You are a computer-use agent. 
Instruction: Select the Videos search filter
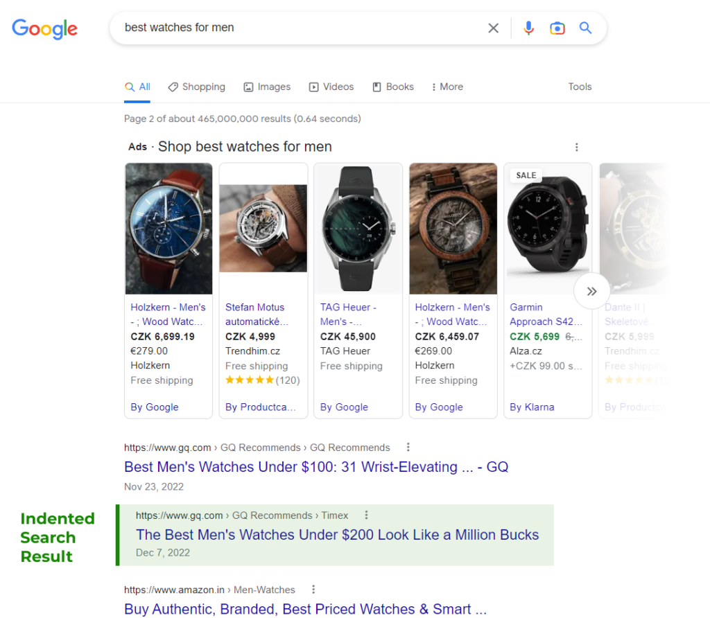tap(331, 87)
